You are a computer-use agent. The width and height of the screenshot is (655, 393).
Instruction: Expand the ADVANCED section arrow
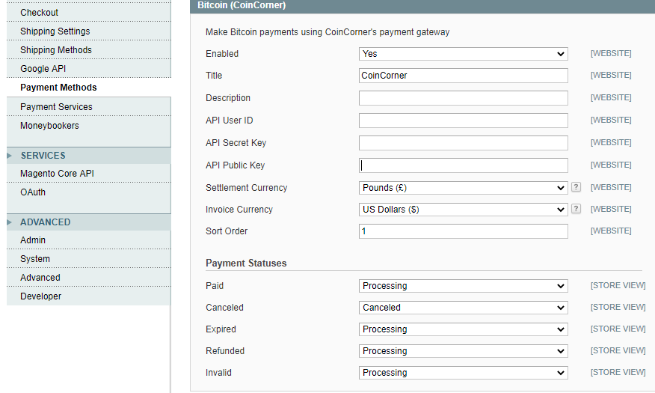click(x=9, y=222)
